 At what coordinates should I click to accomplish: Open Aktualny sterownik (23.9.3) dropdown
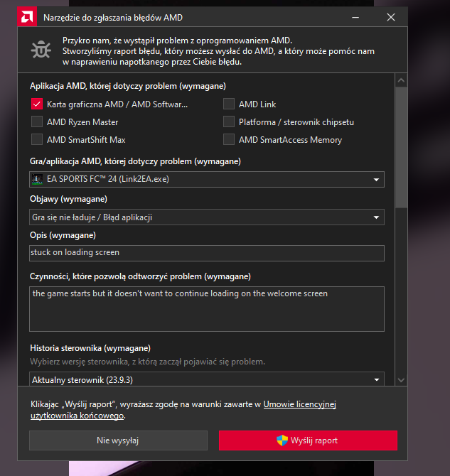pyautogui.click(x=207, y=379)
